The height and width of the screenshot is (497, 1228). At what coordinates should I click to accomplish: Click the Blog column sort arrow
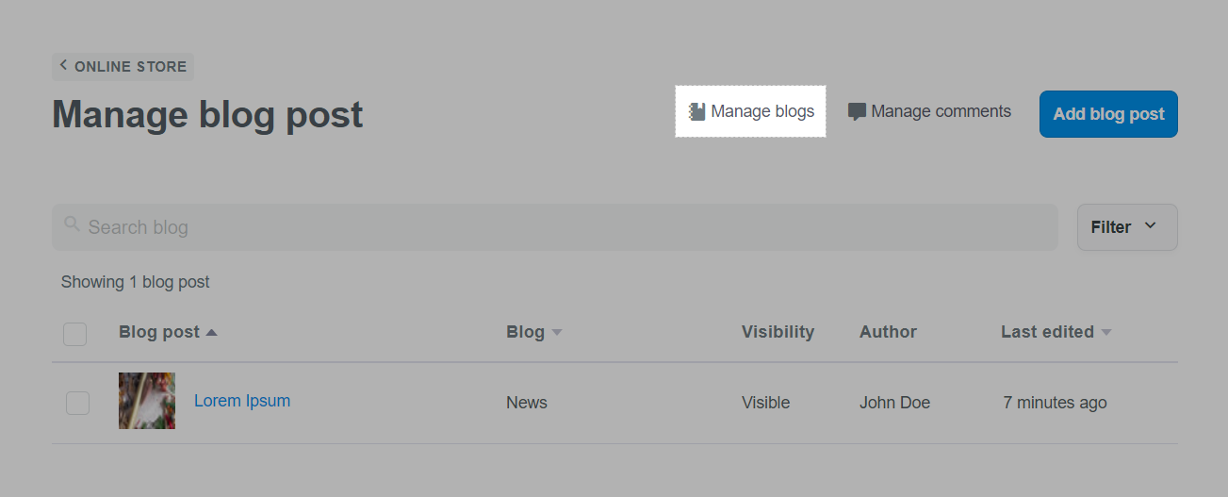click(557, 332)
